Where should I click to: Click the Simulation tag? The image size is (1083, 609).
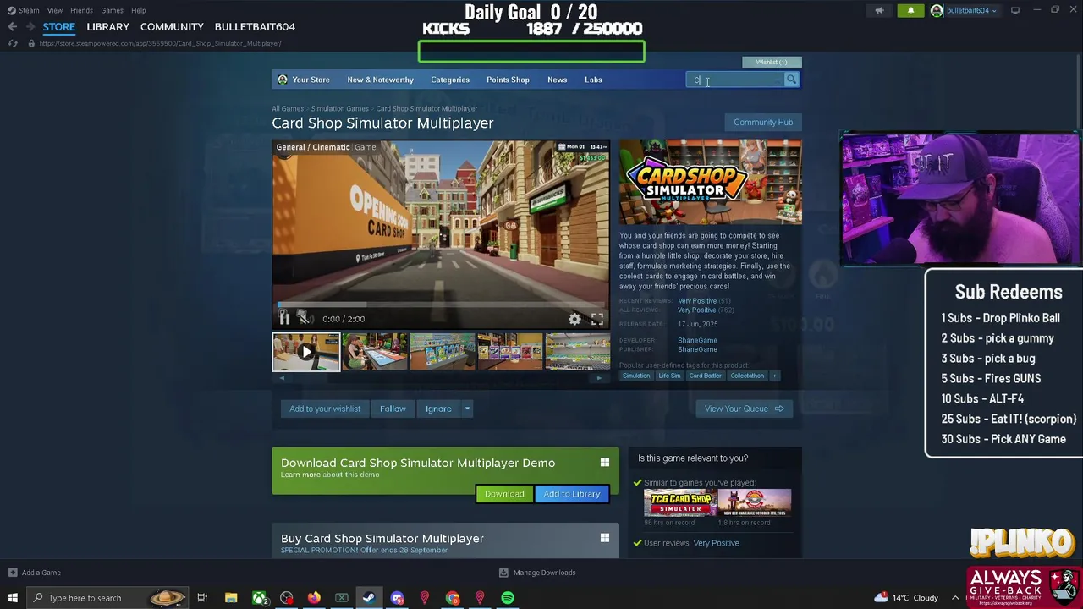[636, 376]
